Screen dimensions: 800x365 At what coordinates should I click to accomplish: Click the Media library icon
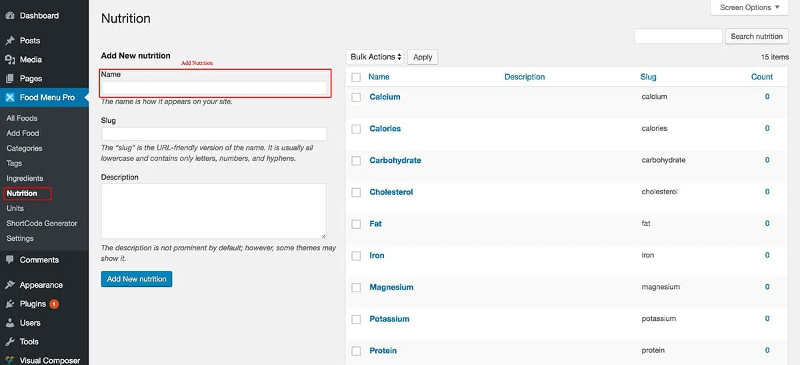[x=10, y=59]
